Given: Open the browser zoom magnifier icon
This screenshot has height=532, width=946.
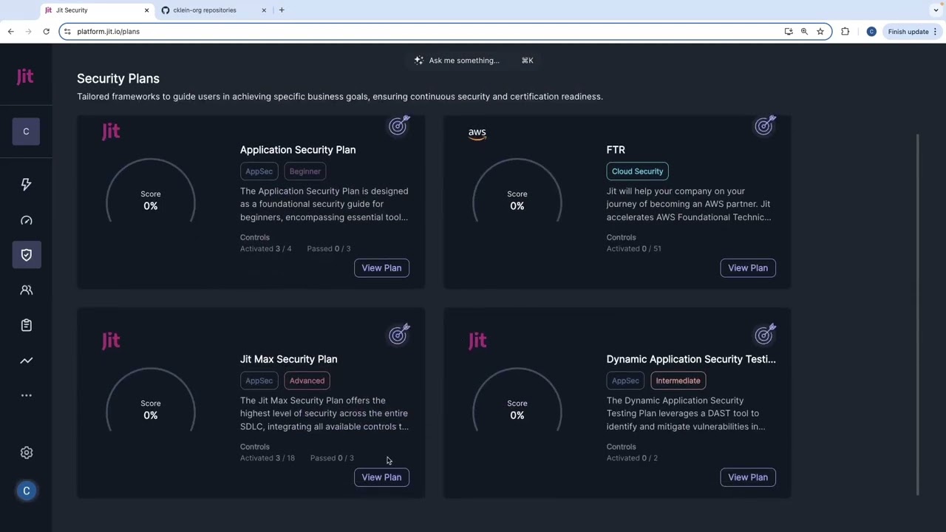Looking at the screenshot, I should click(804, 32).
